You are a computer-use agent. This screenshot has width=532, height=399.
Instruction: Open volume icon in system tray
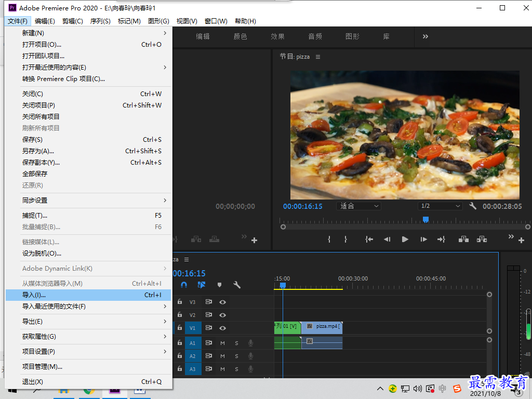click(x=418, y=389)
